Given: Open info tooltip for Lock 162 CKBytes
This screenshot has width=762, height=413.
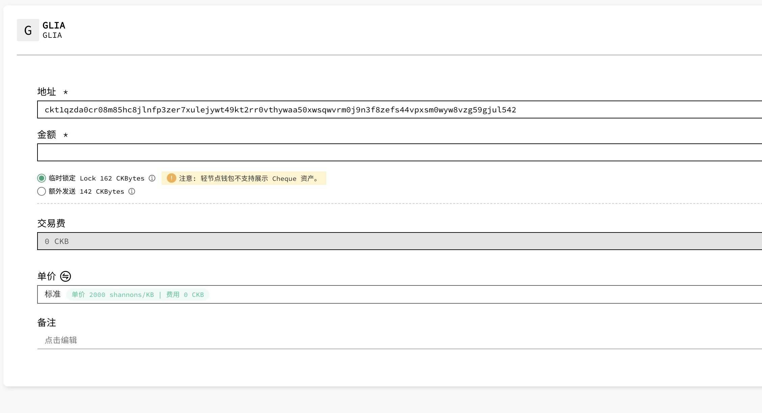Looking at the screenshot, I should (152, 178).
